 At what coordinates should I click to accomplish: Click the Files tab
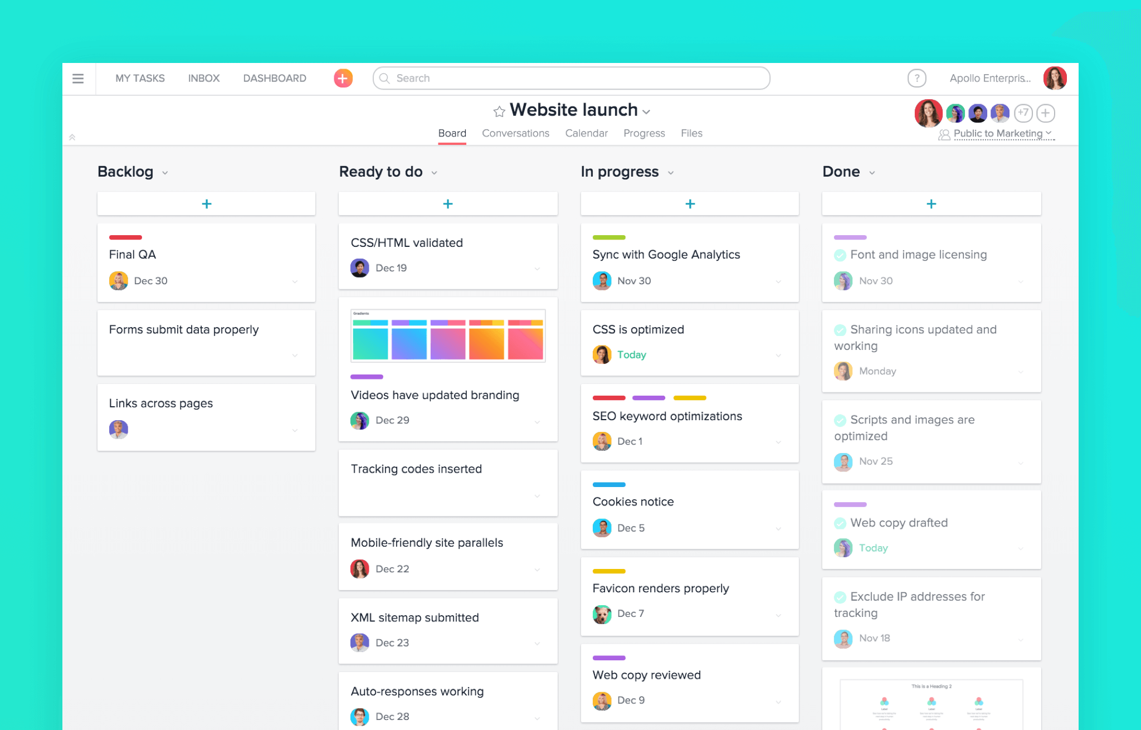(692, 133)
